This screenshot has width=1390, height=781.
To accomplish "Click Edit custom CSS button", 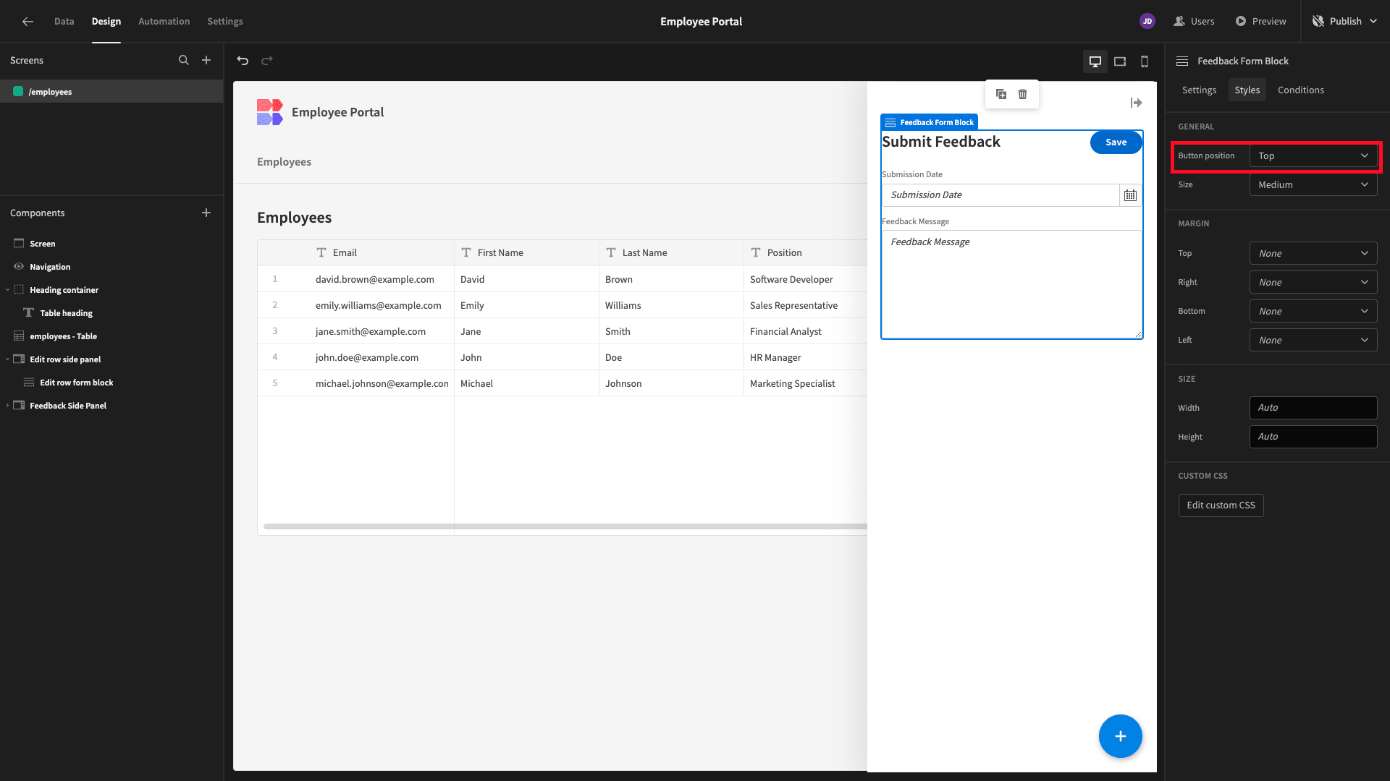I will 1221,505.
